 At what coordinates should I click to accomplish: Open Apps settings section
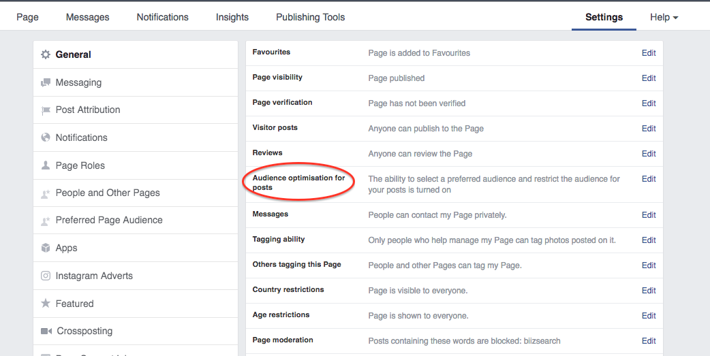(136, 248)
